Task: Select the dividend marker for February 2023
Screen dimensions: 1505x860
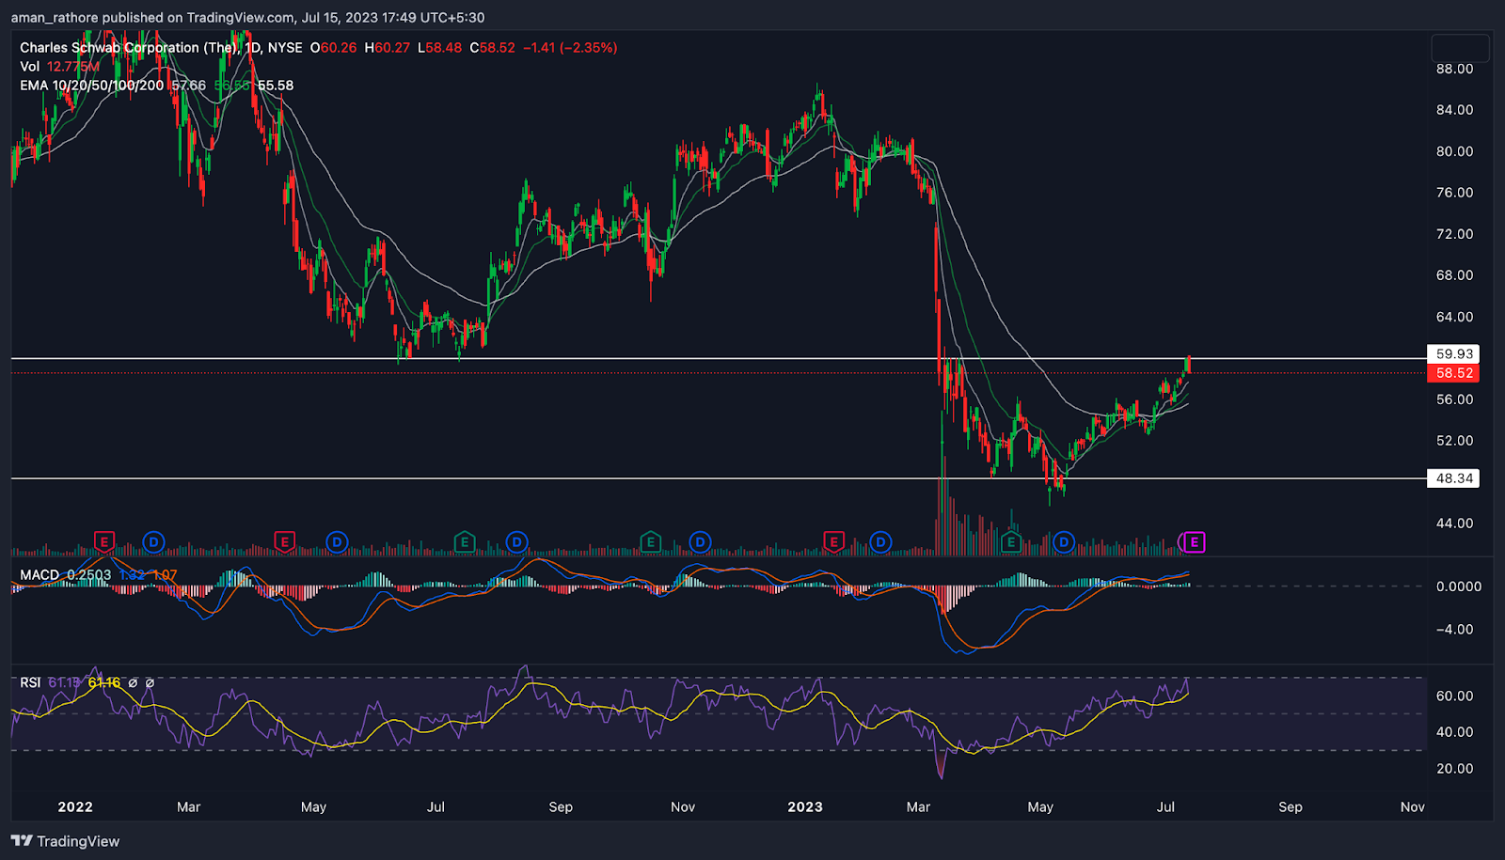Action: click(880, 541)
